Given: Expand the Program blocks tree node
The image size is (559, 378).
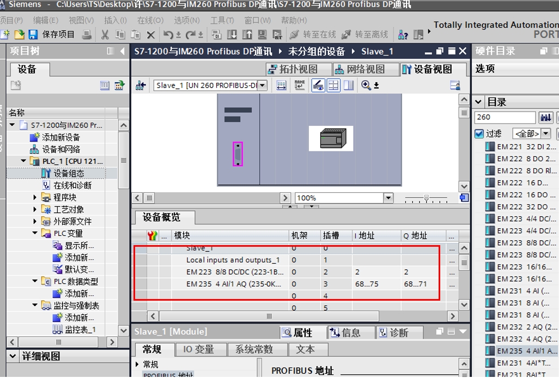Looking at the screenshot, I should pos(35,198).
